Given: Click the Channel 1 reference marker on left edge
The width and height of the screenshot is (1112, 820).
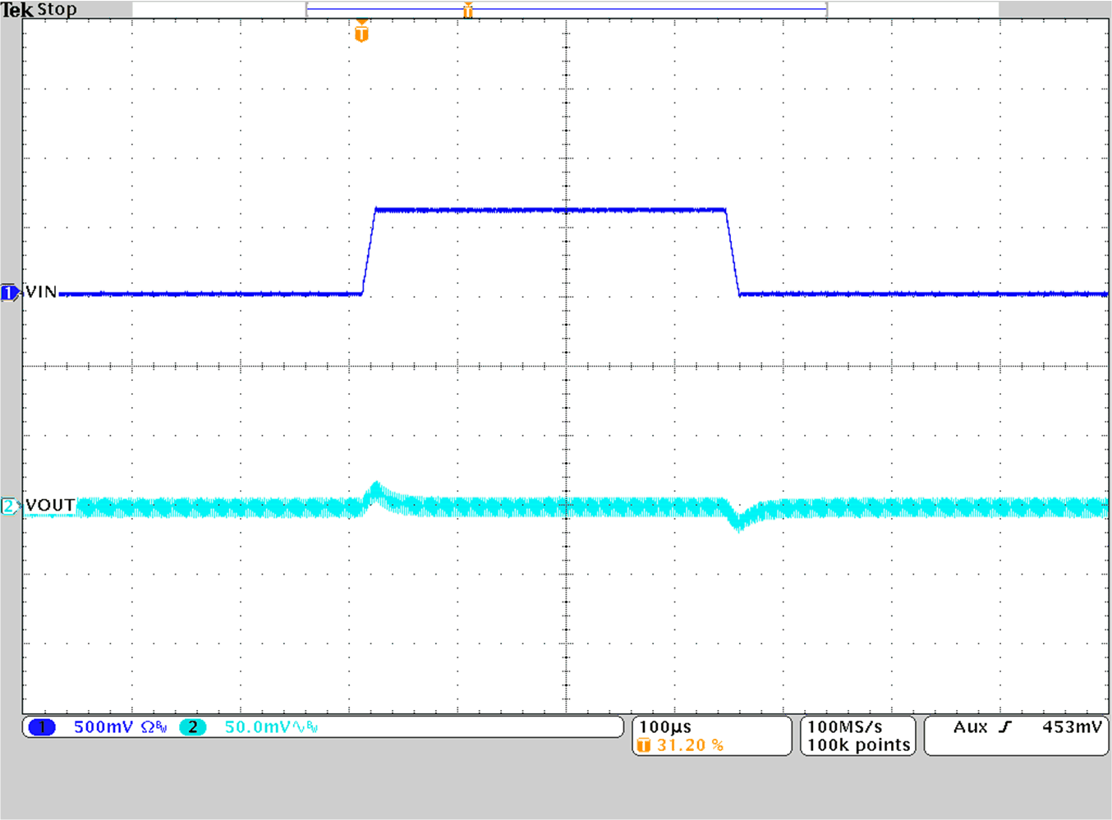Looking at the screenshot, I should coord(9,292).
